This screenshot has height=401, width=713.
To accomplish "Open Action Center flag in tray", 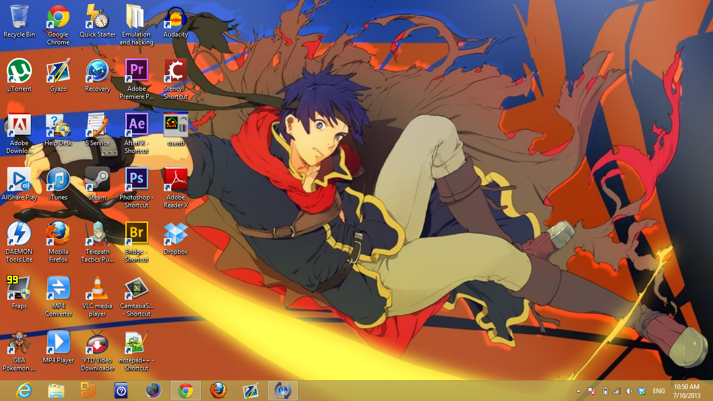I will [591, 391].
